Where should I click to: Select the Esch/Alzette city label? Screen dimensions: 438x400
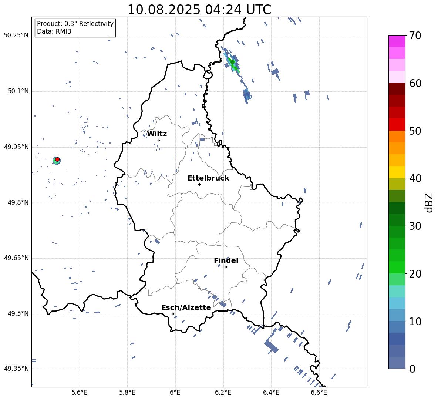tap(186, 307)
